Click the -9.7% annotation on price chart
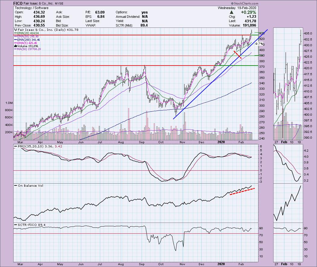The width and height of the screenshot is (317, 267). 259,44
